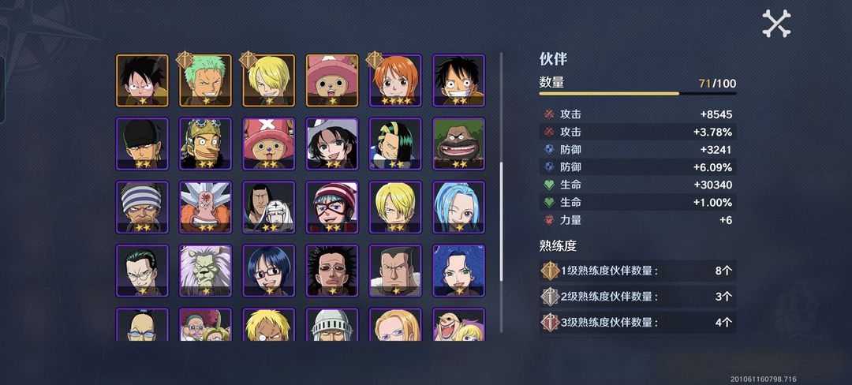
Task: Click the proficiency badge on Zoro's portrait
Action: (185, 60)
